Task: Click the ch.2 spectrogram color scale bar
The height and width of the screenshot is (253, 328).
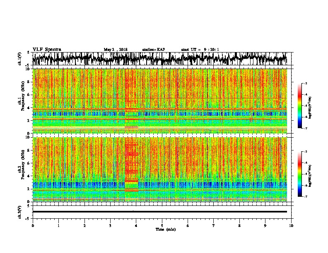Action: tap(299, 174)
